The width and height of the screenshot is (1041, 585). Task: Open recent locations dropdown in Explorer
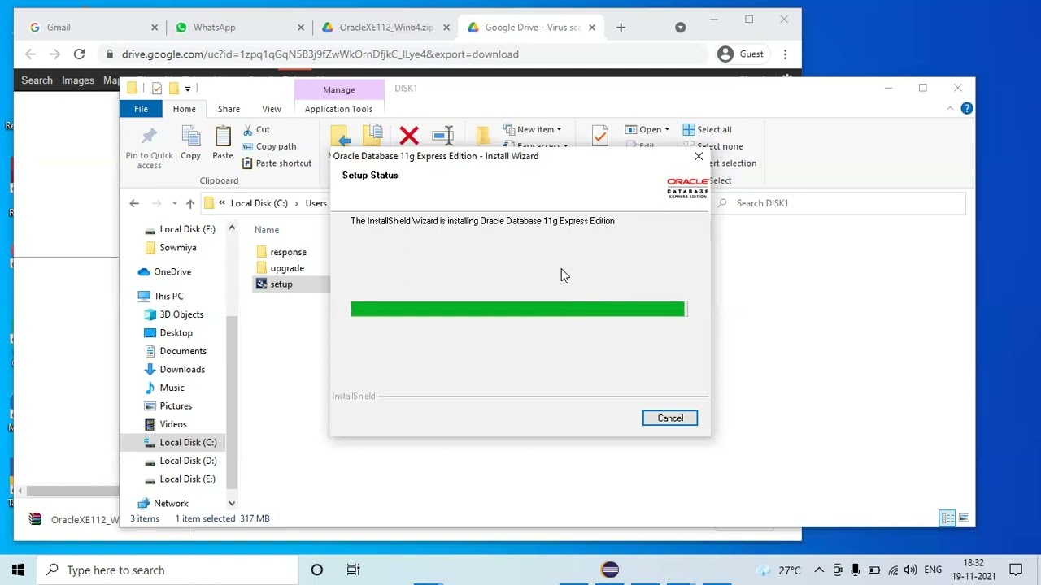click(175, 203)
